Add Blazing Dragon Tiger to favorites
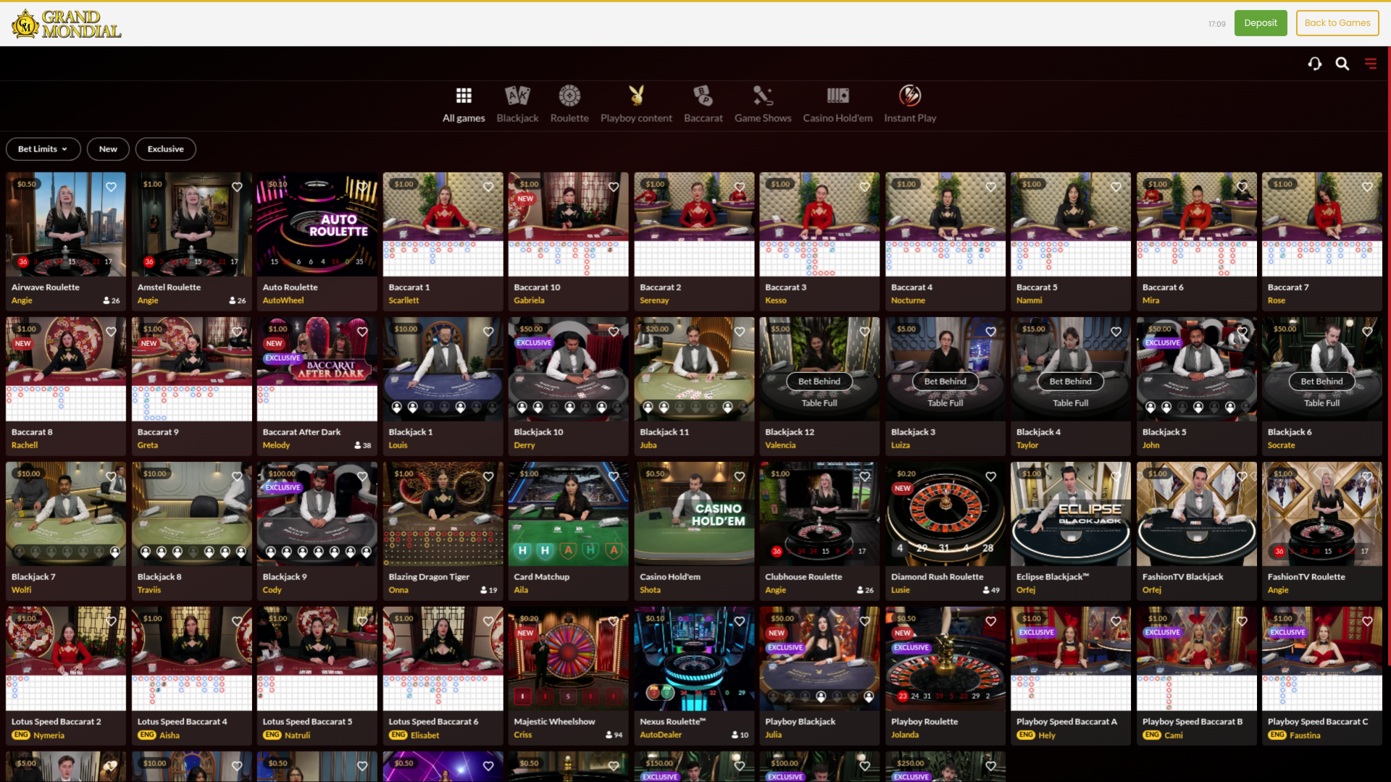The image size is (1391, 782). click(x=488, y=476)
